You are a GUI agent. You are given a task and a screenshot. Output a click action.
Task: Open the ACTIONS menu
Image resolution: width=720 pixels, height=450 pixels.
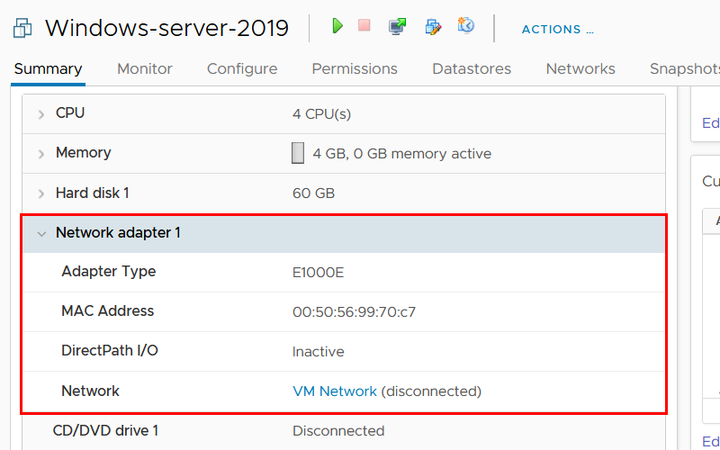click(557, 30)
